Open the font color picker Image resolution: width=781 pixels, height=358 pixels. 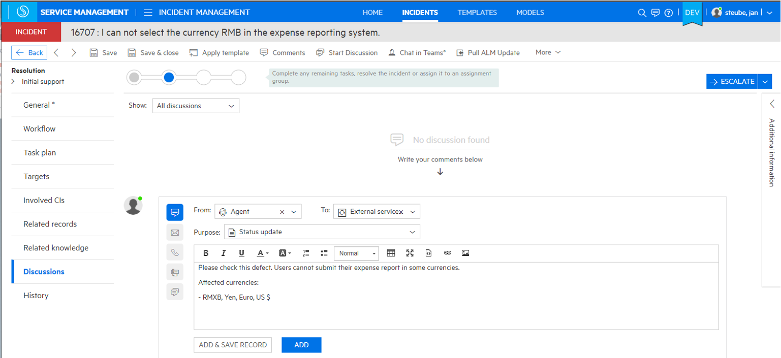(261, 252)
